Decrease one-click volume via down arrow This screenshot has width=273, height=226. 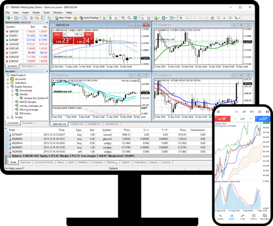pyautogui.click(x=65, y=34)
